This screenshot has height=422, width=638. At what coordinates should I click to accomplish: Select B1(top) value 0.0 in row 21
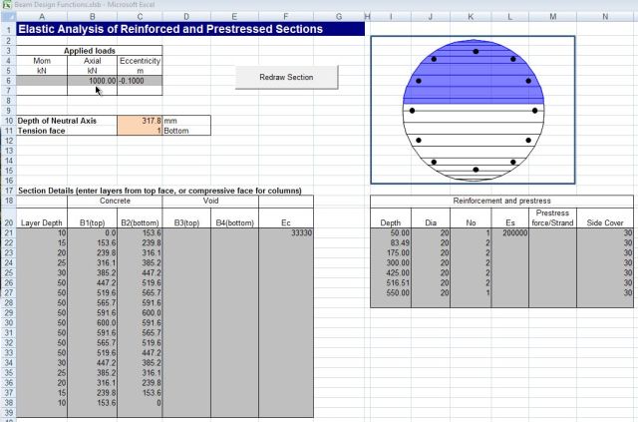[x=92, y=233]
